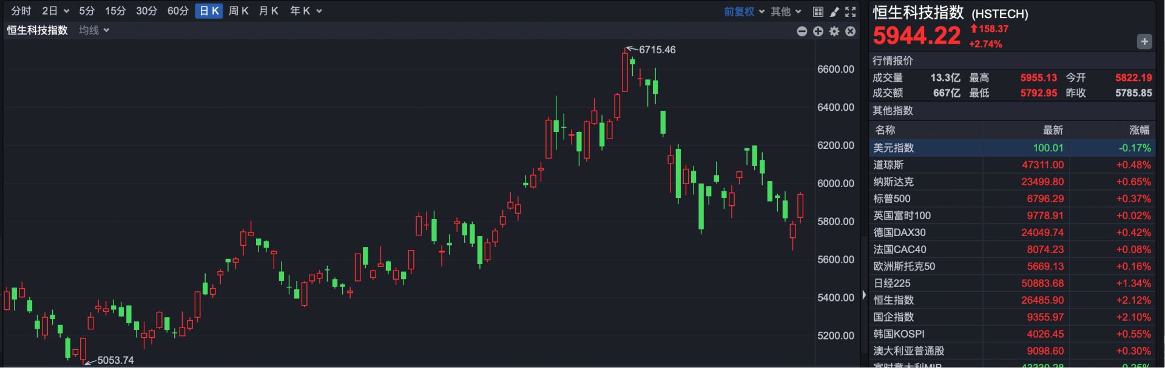This screenshot has height=368, width=1165.
Task: Click the plus zoom-in chart icon
Action: (818, 31)
